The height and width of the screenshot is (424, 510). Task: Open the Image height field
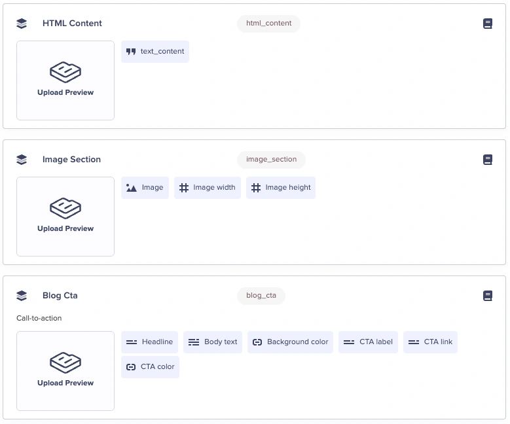[x=281, y=188]
